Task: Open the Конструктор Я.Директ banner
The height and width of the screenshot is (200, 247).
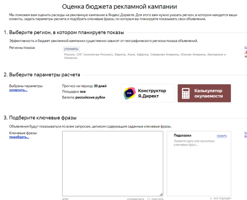Action: pyautogui.click(x=148, y=93)
